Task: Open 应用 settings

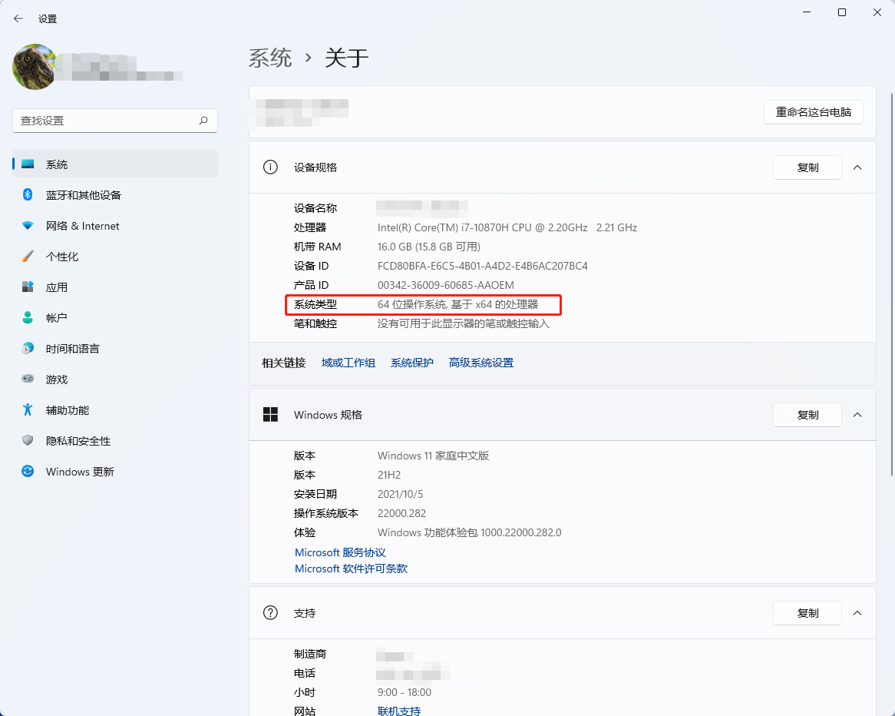Action: 114,287
